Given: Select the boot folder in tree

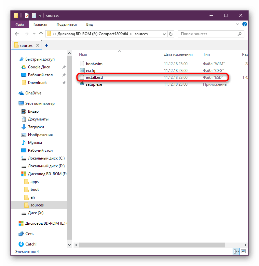Looking at the screenshot, I should tap(34, 189).
